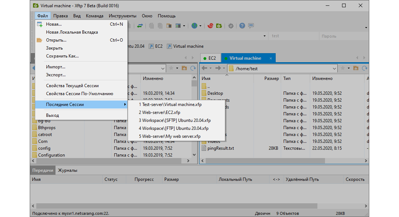Click the Copy icon in the main toolbar
Image resolution: width=399 pixels, height=217 pixels.
point(151,26)
